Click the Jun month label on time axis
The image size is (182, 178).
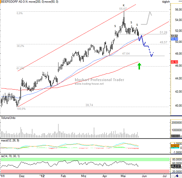tap(144, 176)
